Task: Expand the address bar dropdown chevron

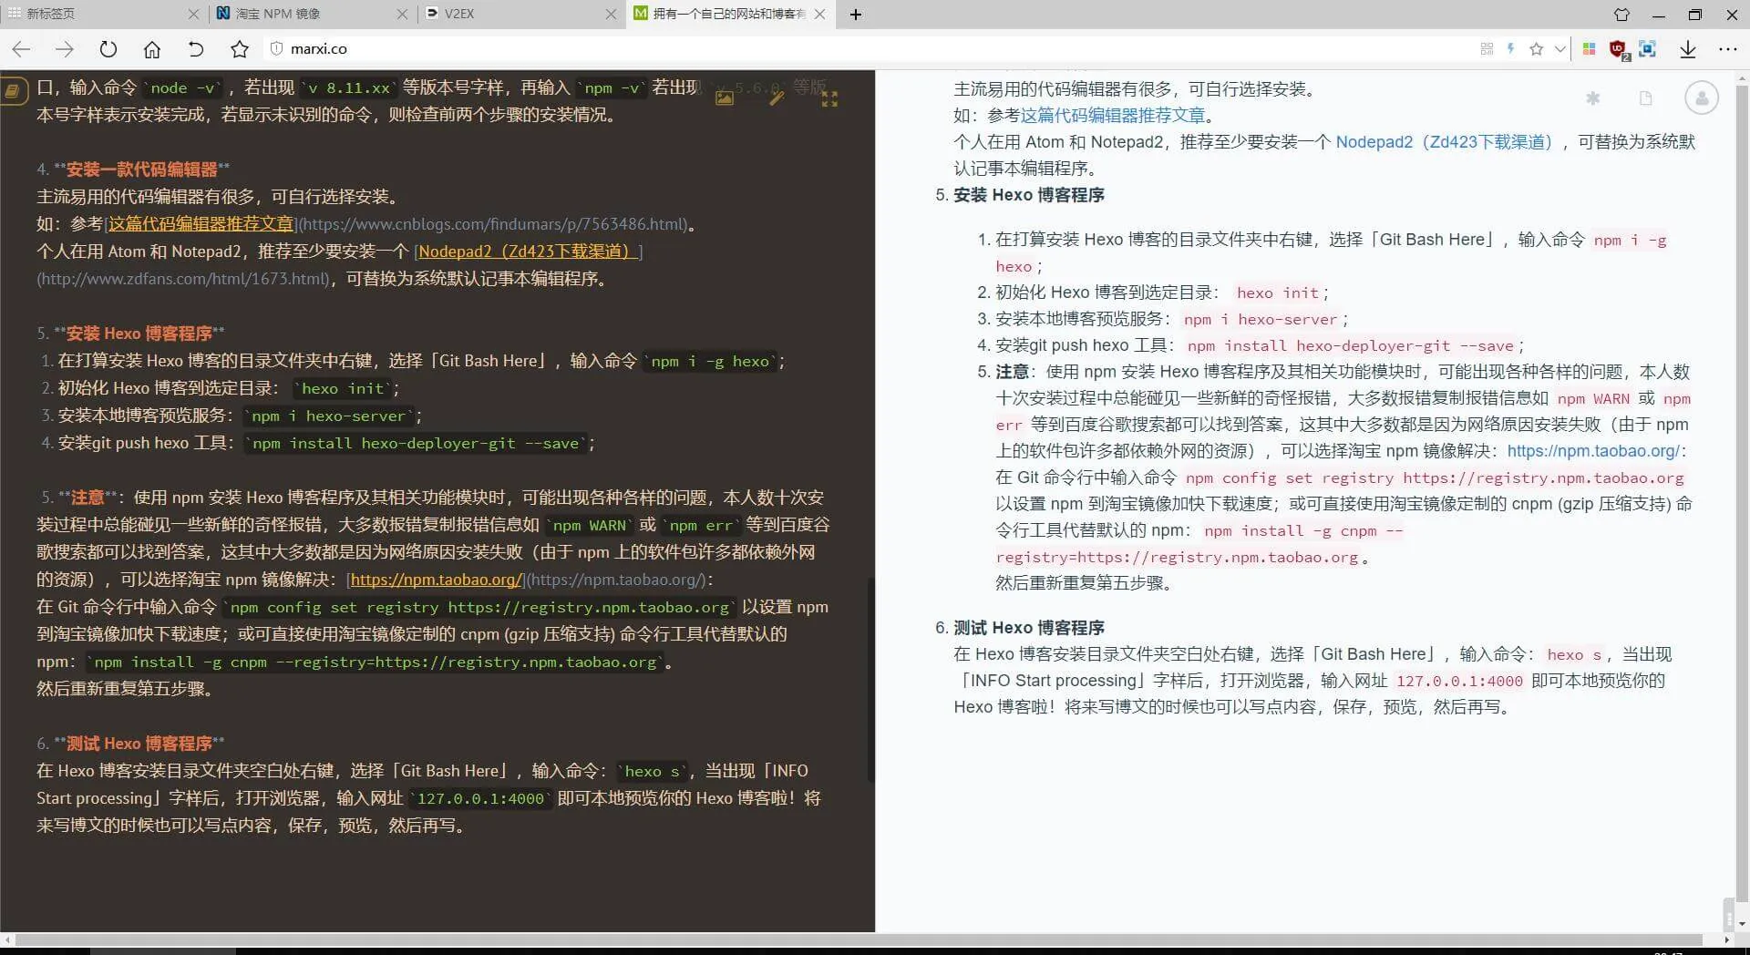Action: [1560, 49]
